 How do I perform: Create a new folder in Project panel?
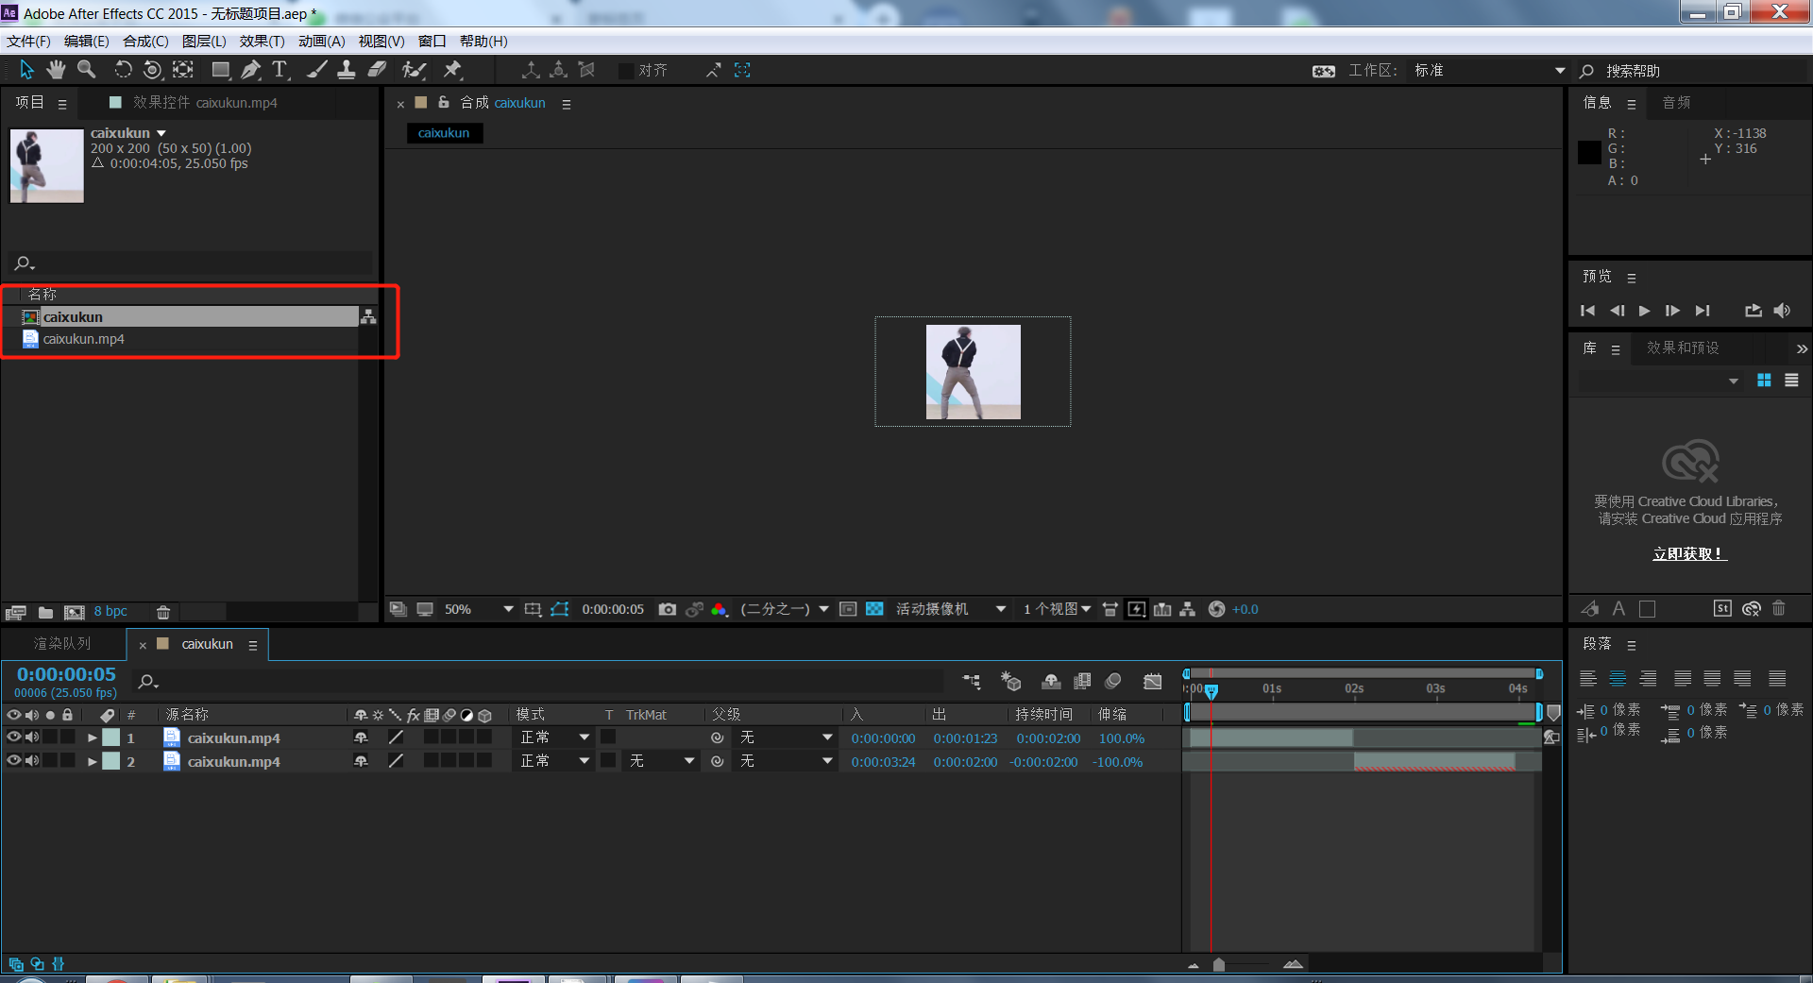click(45, 612)
